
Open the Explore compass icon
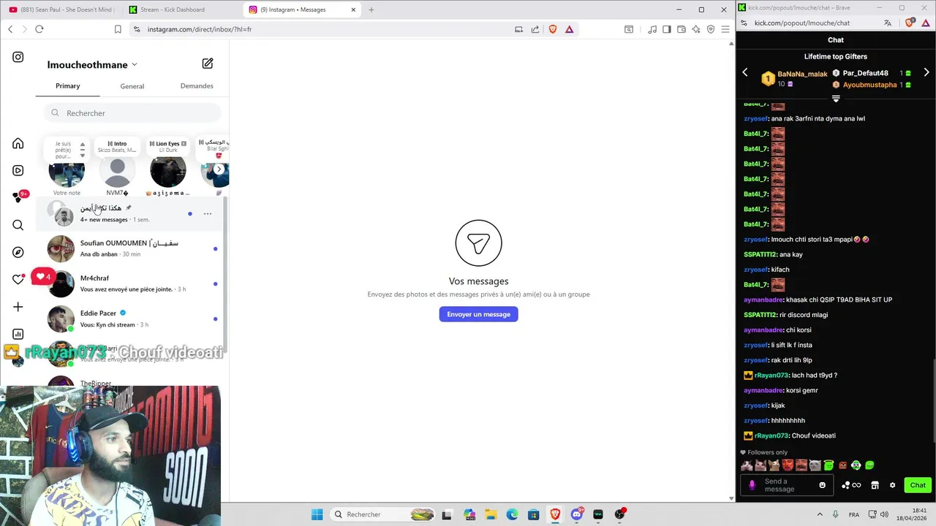click(x=18, y=252)
